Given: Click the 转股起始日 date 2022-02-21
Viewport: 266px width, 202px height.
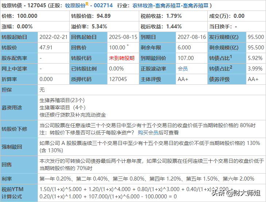Looking at the screenshot, I should pyautogui.click(x=54, y=37).
